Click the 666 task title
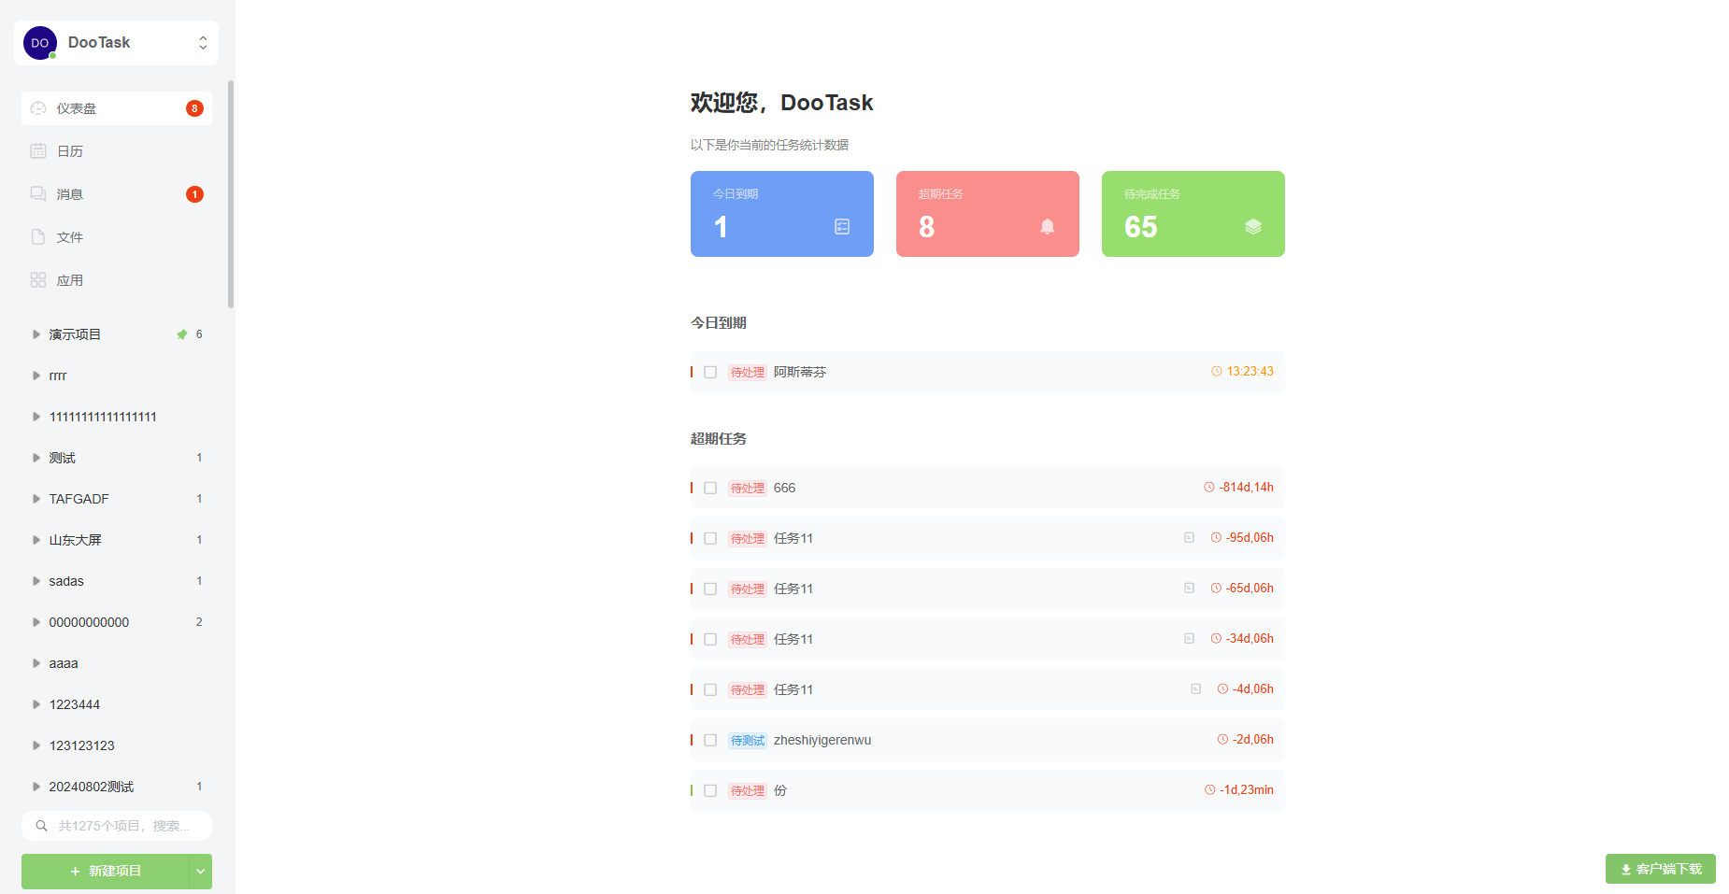The image size is (1729, 894). point(784,488)
